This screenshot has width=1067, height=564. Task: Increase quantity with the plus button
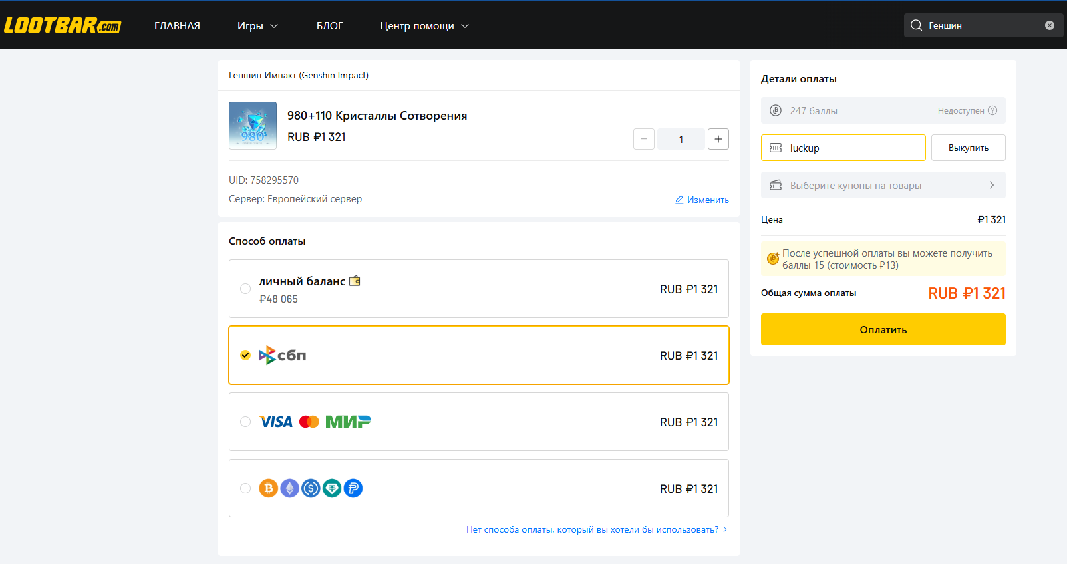coord(718,139)
